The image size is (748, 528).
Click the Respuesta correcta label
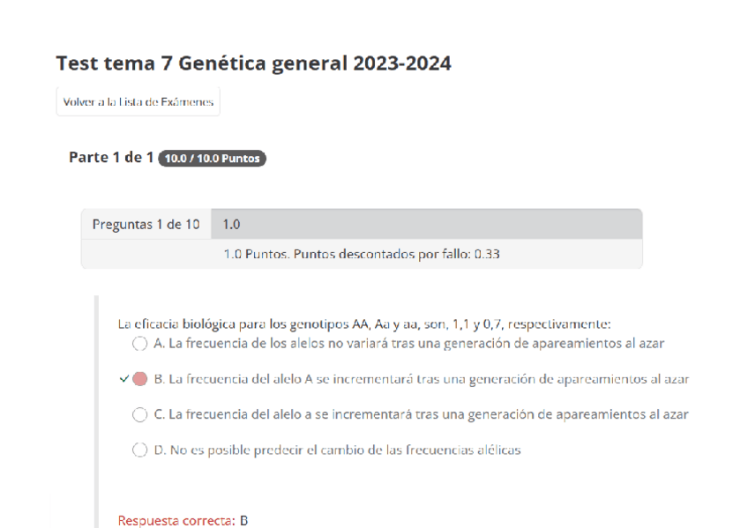176,521
